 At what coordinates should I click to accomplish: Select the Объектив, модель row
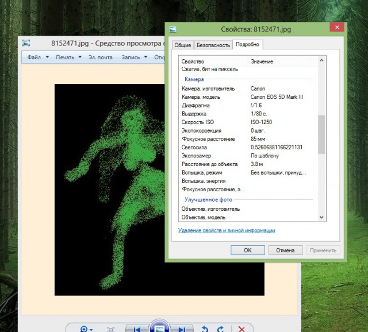(248, 217)
